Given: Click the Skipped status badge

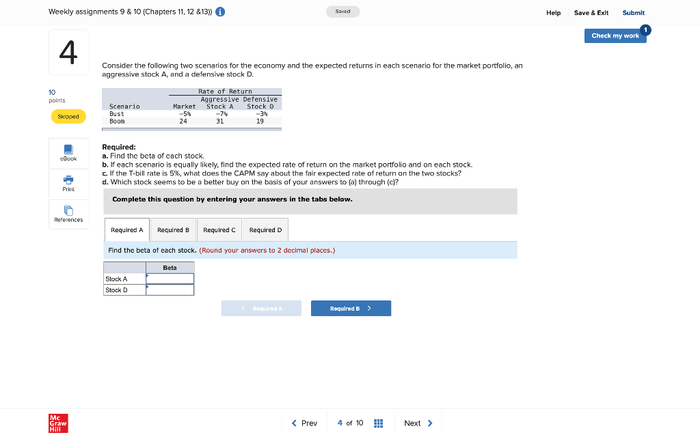Looking at the screenshot, I should [68, 116].
